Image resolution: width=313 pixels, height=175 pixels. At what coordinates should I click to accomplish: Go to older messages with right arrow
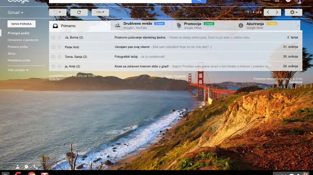(x=277, y=12)
